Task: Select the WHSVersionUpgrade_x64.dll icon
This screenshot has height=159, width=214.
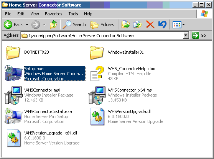Action: point(14,138)
